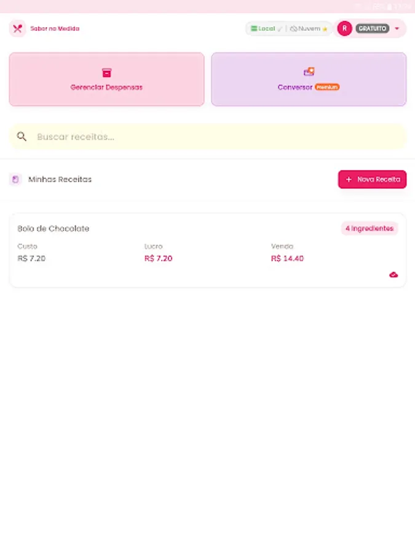Open the Gerenciar Despensas section
The height and width of the screenshot is (554, 415).
click(x=106, y=79)
